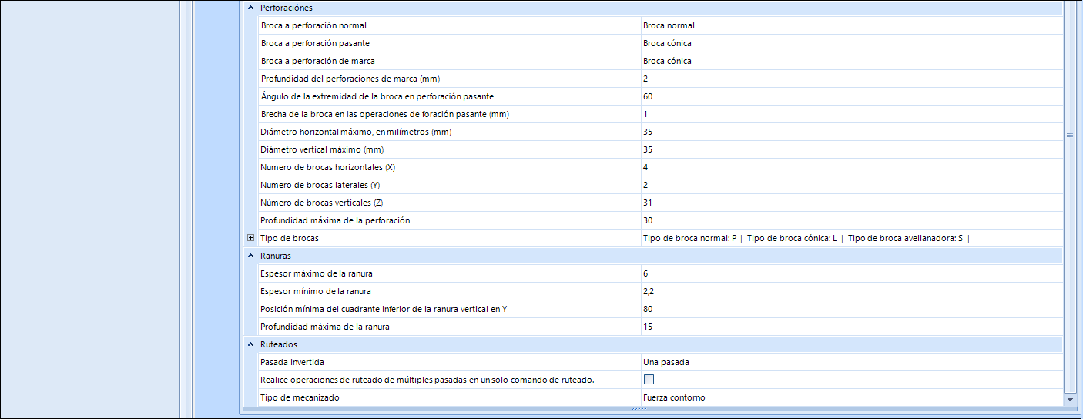The width and height of the screenshot is (1083, 419).
Task: Click the scrollbar down arrow
Action: [1069, 400]
